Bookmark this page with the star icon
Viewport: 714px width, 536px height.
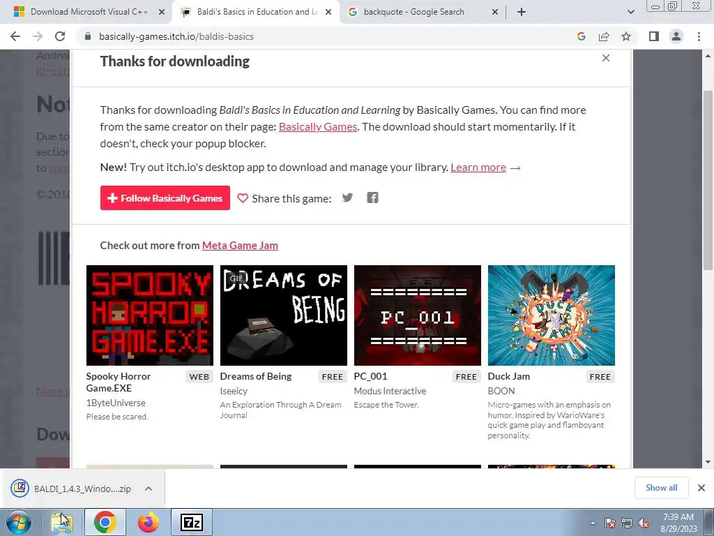[x=626, y=36]
